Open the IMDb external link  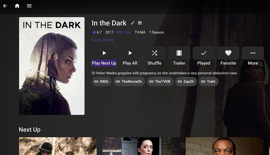[x=102, y=82]
